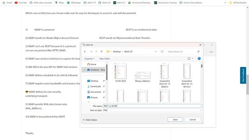Expand the address bar history dropdown

[x=156, y=52]
